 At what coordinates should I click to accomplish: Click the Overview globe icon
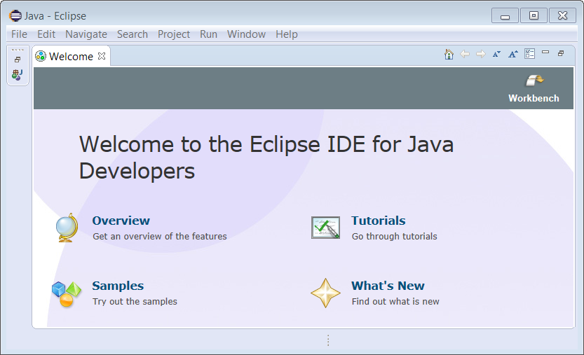pyautogui.click(x=67, y=228)
